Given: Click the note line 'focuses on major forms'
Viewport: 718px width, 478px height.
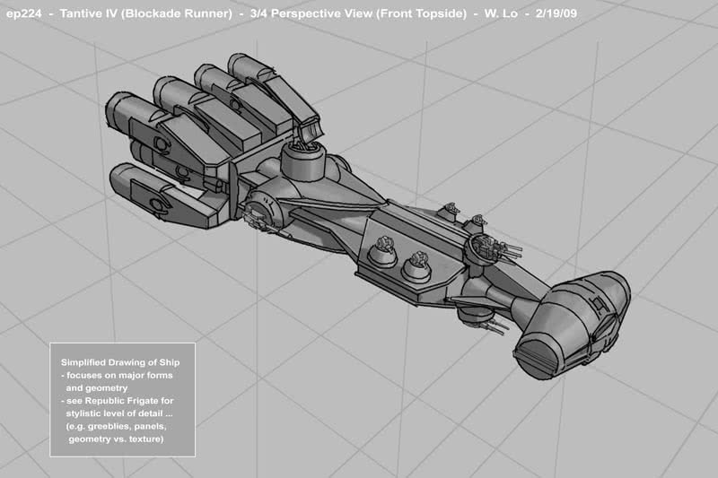Looking at the screenshot, I should 120,375.
